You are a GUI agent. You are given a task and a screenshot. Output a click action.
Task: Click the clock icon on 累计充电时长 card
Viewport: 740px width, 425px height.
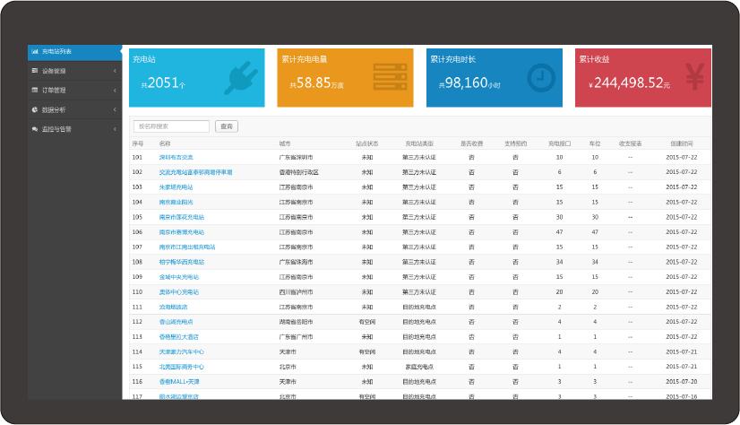[x=540, y=77]
